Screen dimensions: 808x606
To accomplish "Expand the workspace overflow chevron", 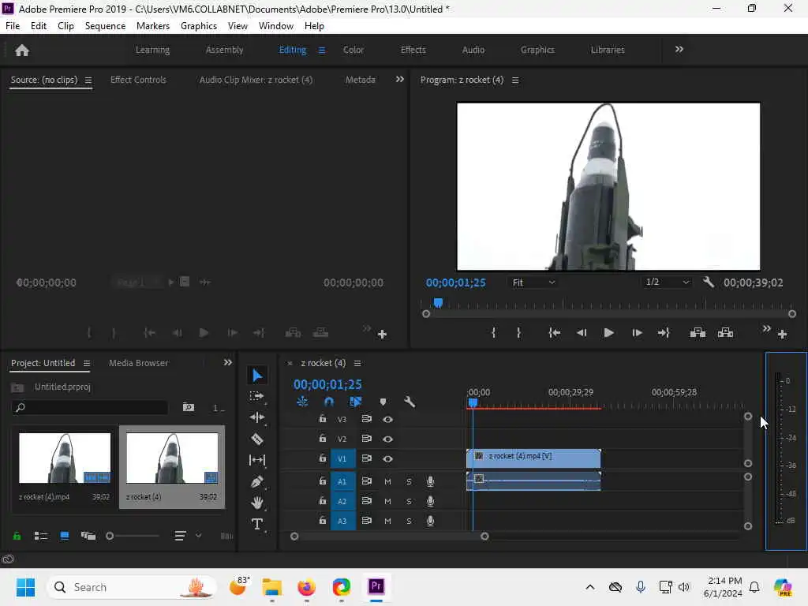I will point(679,49).
